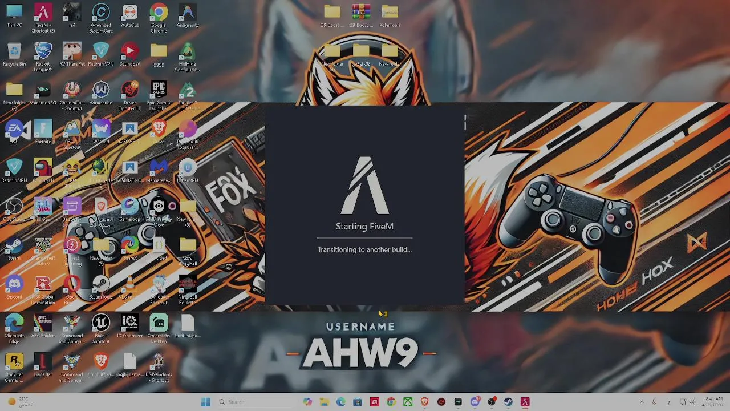Open the Recycle Bin
The image size is (730, 411).
click(14, 55)
